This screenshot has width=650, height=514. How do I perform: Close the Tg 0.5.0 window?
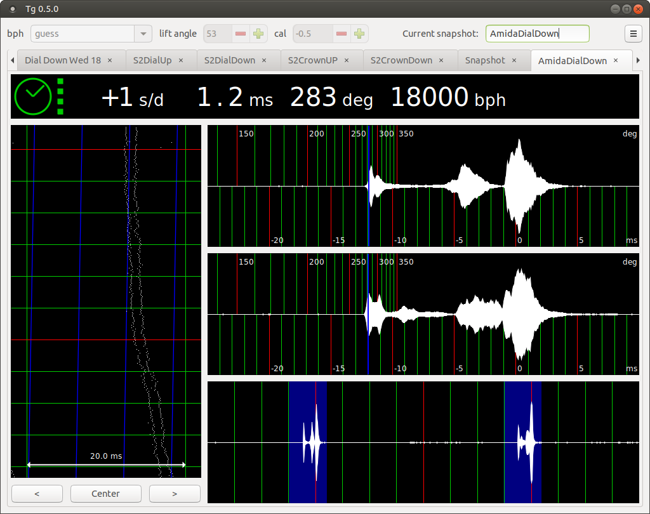coord(639,9)
